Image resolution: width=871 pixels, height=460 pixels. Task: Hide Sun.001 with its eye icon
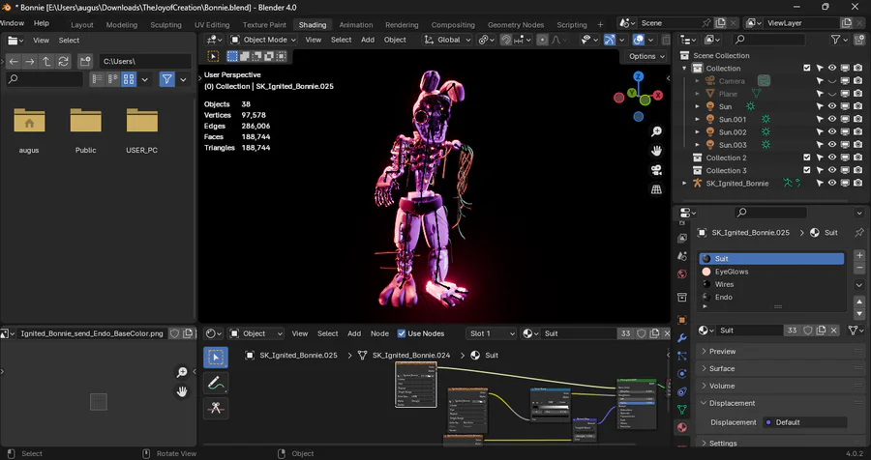pyautogui.click(x=832, y=119)
